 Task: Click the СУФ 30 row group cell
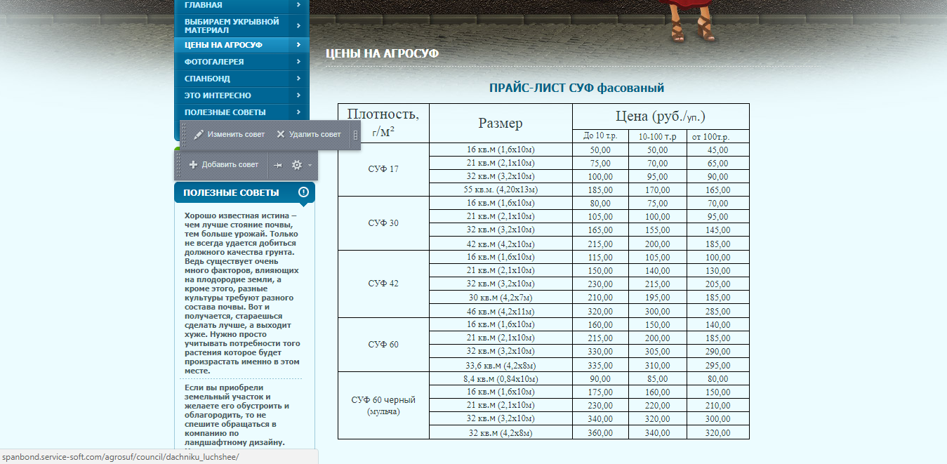click(x=383, y=223)
